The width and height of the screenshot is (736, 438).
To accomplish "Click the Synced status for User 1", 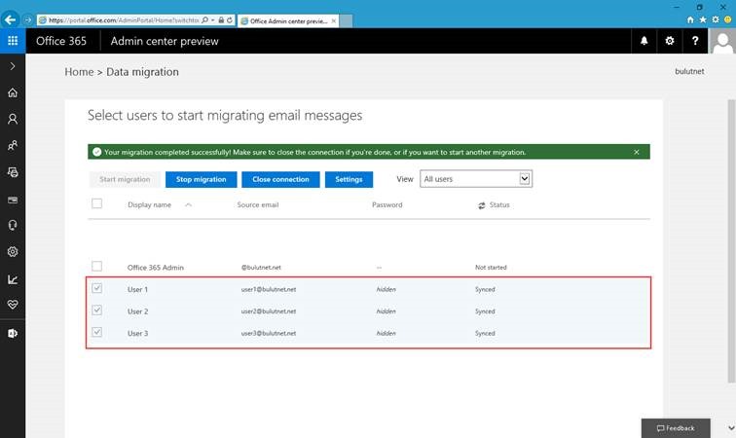I will [x=485, y=289].
